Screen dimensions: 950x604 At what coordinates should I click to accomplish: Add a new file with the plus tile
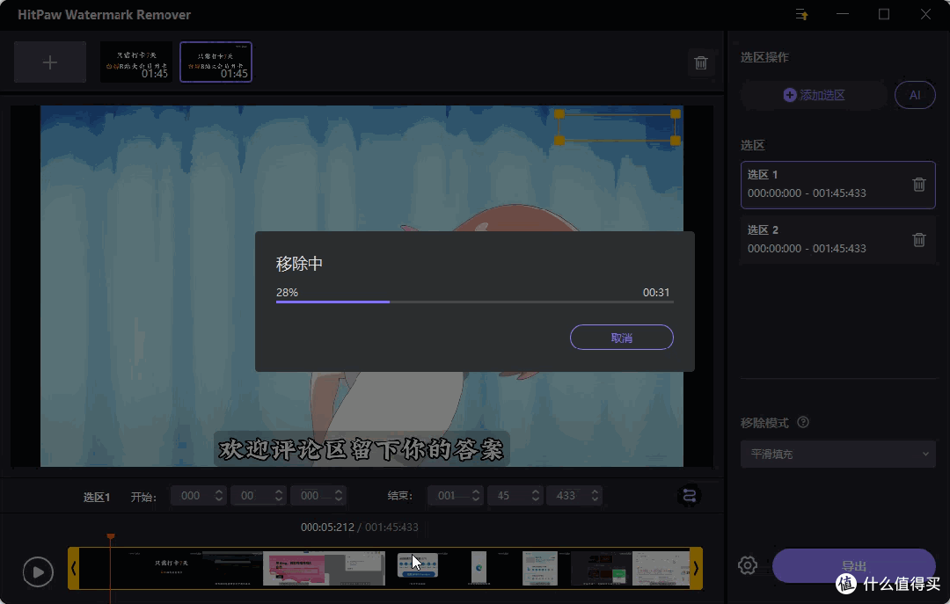point(49,62)
